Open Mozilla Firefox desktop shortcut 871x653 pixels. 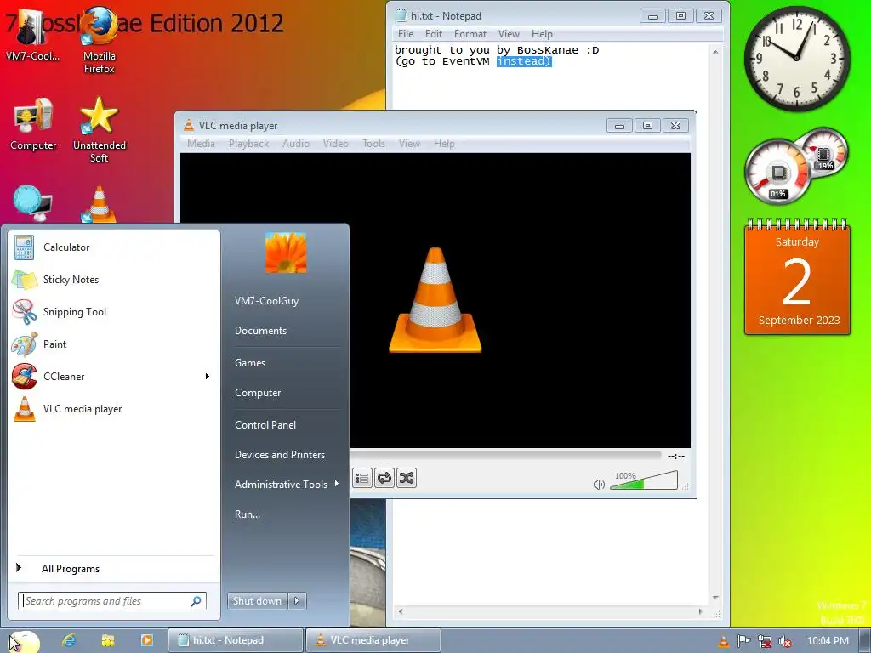[x=100, y=40]
